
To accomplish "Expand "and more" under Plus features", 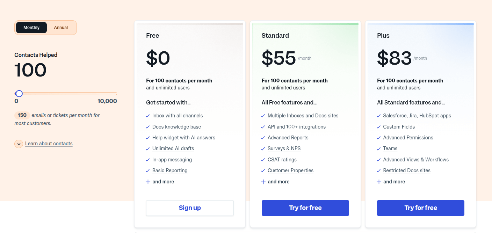I will (394, 182).
